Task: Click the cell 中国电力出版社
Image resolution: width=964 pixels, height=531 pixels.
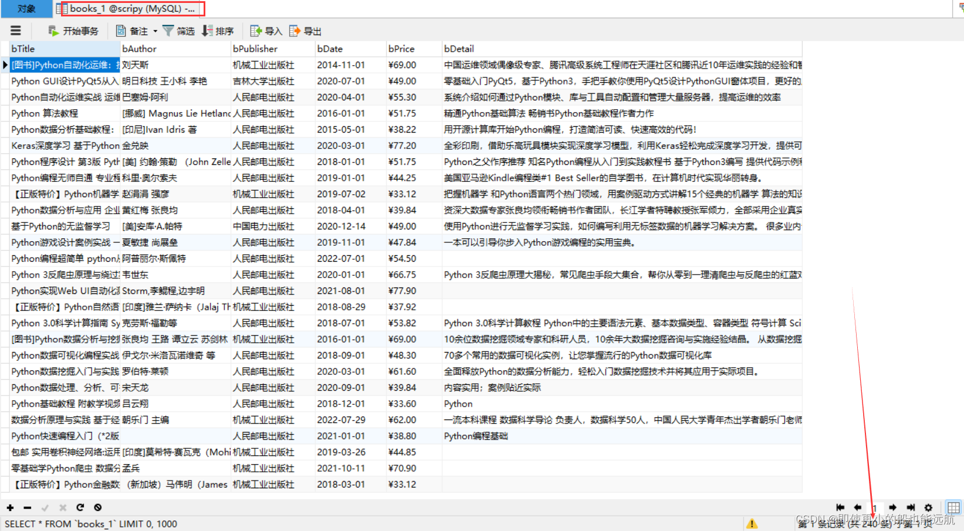Action: [273, 226]
